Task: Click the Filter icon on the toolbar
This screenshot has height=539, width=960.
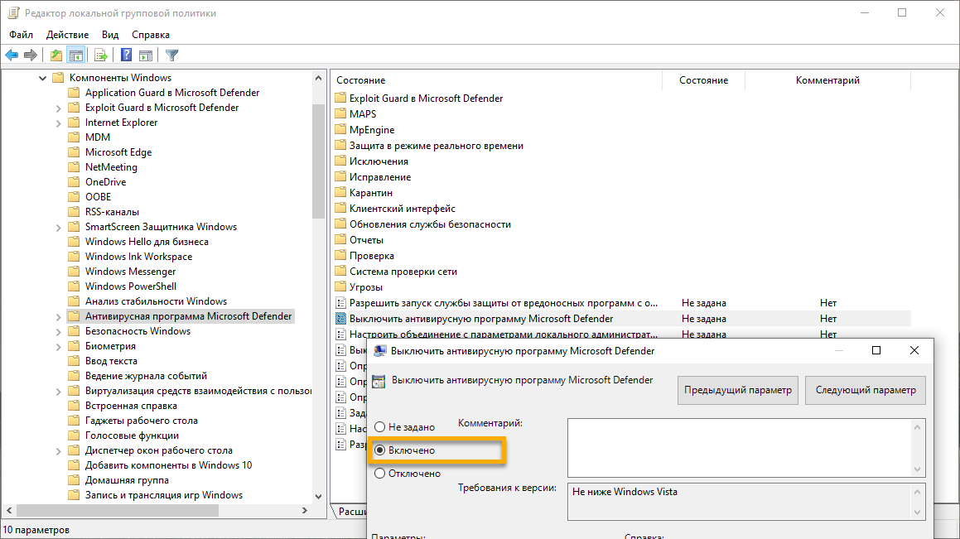Action: [171, 55]
